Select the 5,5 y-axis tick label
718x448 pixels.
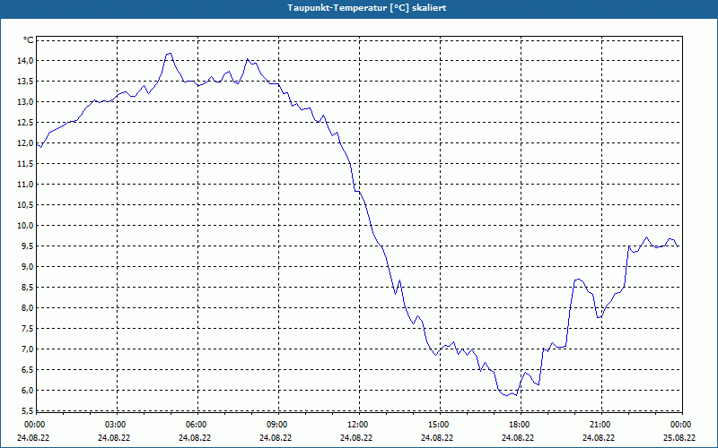click(x=26, y=411)
